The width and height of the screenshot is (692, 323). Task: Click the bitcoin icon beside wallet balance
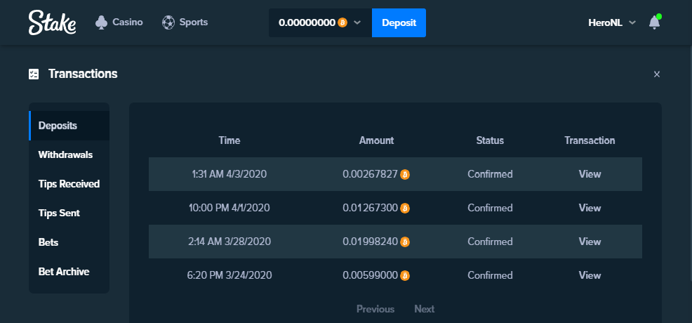[342, 22]
